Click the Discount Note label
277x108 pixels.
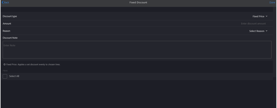[x=10, y=38]
